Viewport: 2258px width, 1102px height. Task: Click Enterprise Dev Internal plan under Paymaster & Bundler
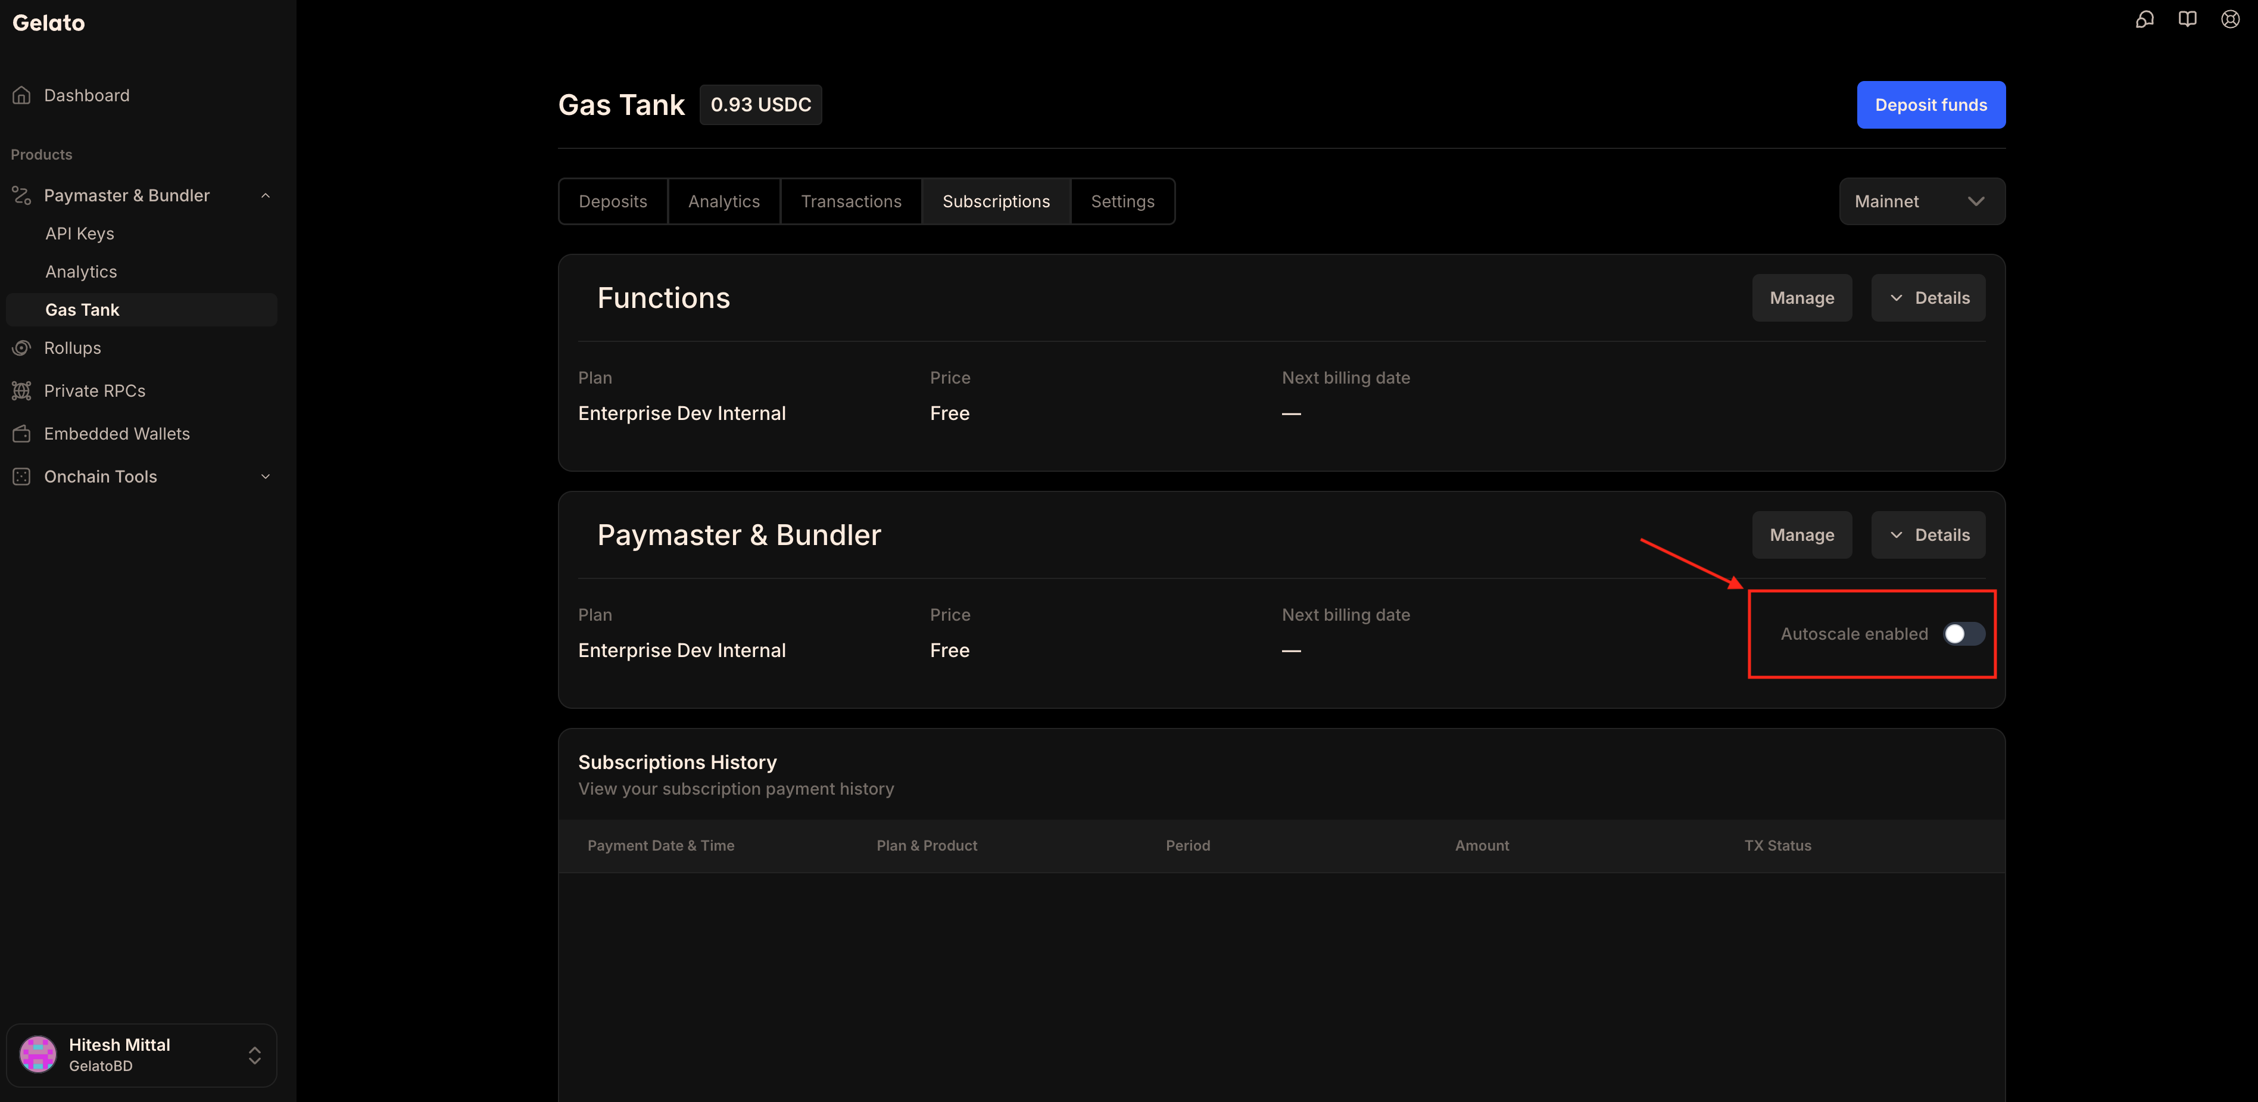(x=682, y=650)
